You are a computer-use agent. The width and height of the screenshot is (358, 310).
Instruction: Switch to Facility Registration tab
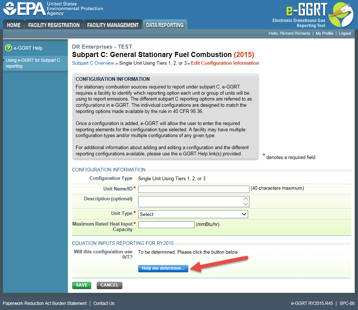[54, 25]
